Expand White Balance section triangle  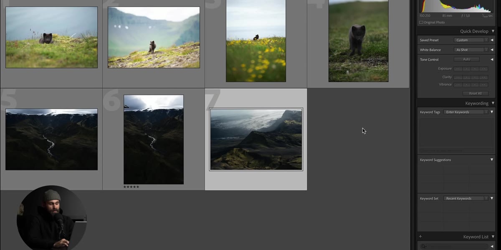[492, 50]
